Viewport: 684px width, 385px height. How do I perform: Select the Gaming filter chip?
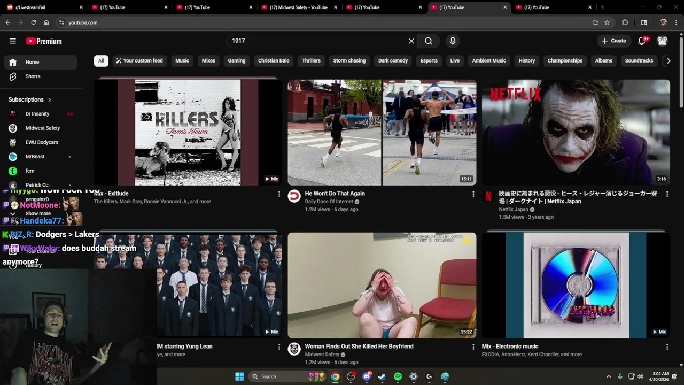236,60
